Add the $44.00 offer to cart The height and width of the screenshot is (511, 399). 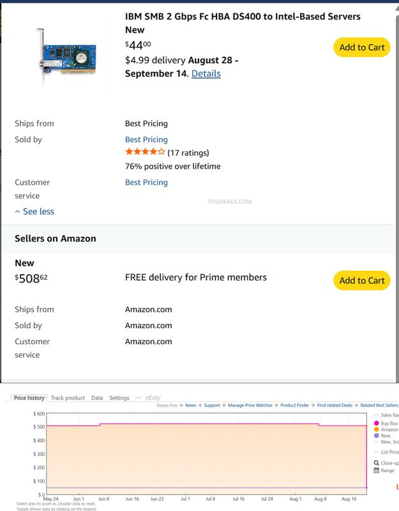(361, 47)
